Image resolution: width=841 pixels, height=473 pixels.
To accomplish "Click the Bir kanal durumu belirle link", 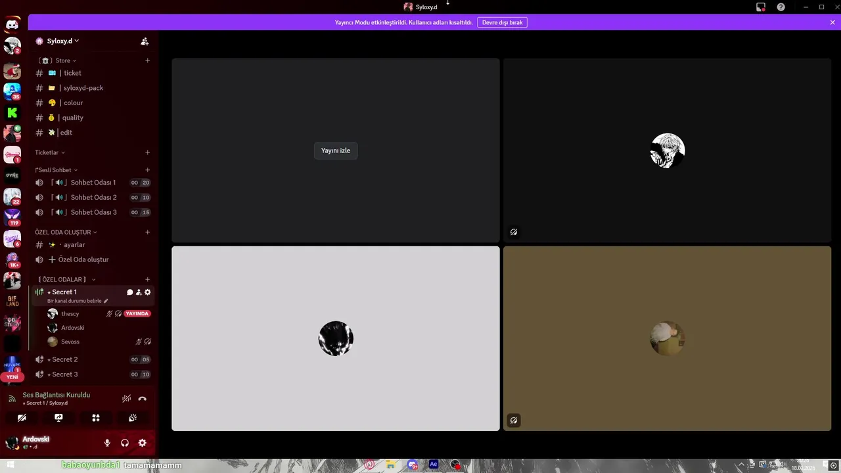I will click(74, 301).
